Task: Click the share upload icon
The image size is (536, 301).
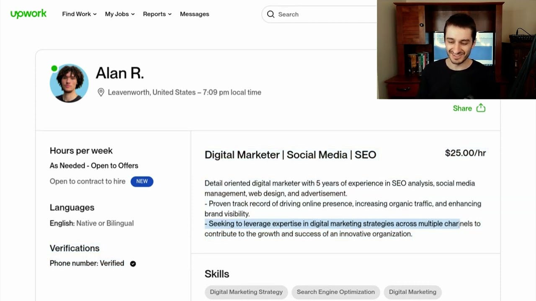Action: (481, 108)
